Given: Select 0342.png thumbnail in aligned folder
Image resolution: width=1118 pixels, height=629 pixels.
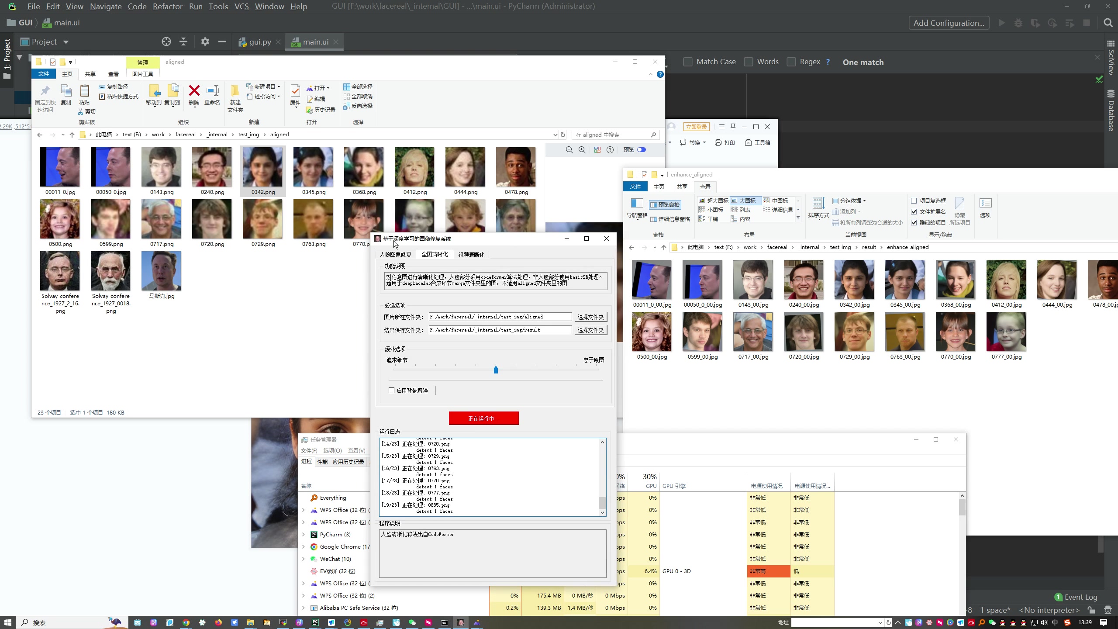Looking at the screenshot, I should (263, 171).
